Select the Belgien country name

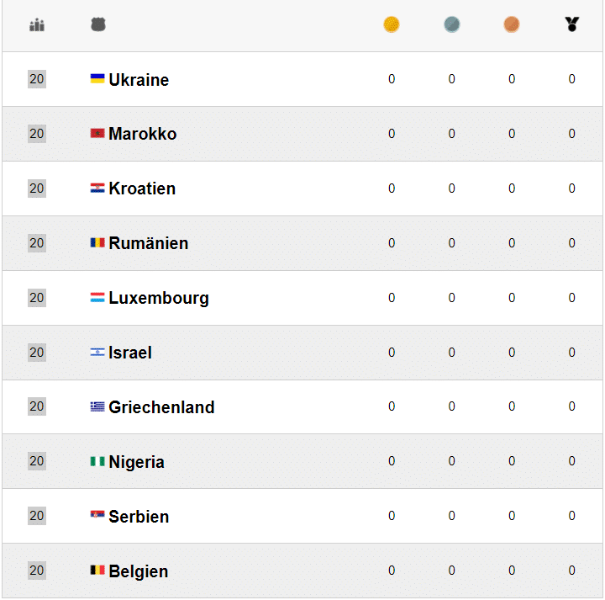pos(138,571)
